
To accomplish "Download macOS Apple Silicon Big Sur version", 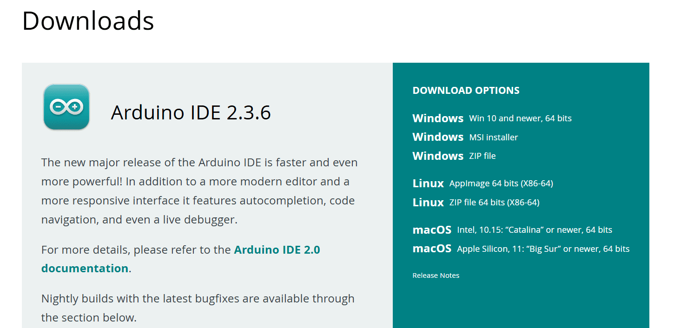I will point(521,249).
